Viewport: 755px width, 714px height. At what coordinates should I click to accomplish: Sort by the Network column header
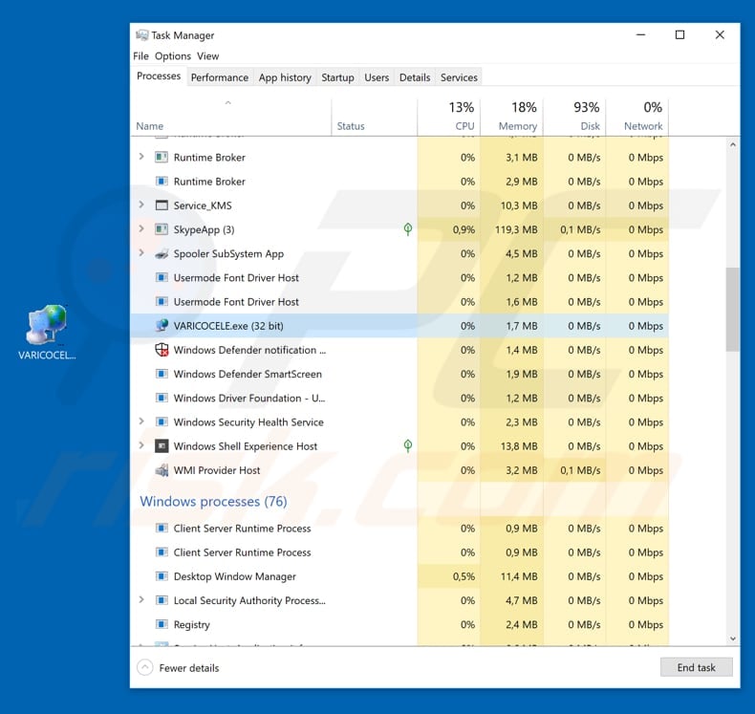click(637, 117)
